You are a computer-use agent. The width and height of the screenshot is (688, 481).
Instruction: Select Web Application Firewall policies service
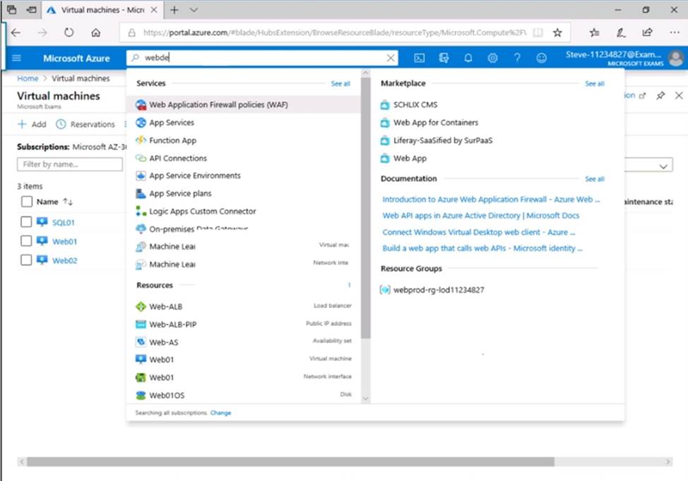pyautogui.click(x=218, y=104)
